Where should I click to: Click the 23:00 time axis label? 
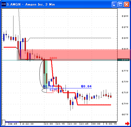click(49, 124)
